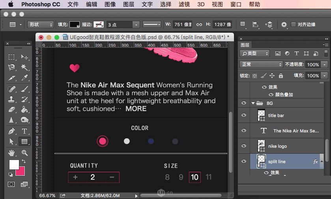
Task: Open the 滤镜 menu
Action: coord(184,4)
